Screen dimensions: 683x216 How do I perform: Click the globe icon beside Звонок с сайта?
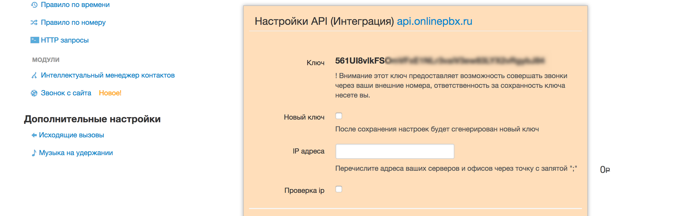click(x=34, y=93)
